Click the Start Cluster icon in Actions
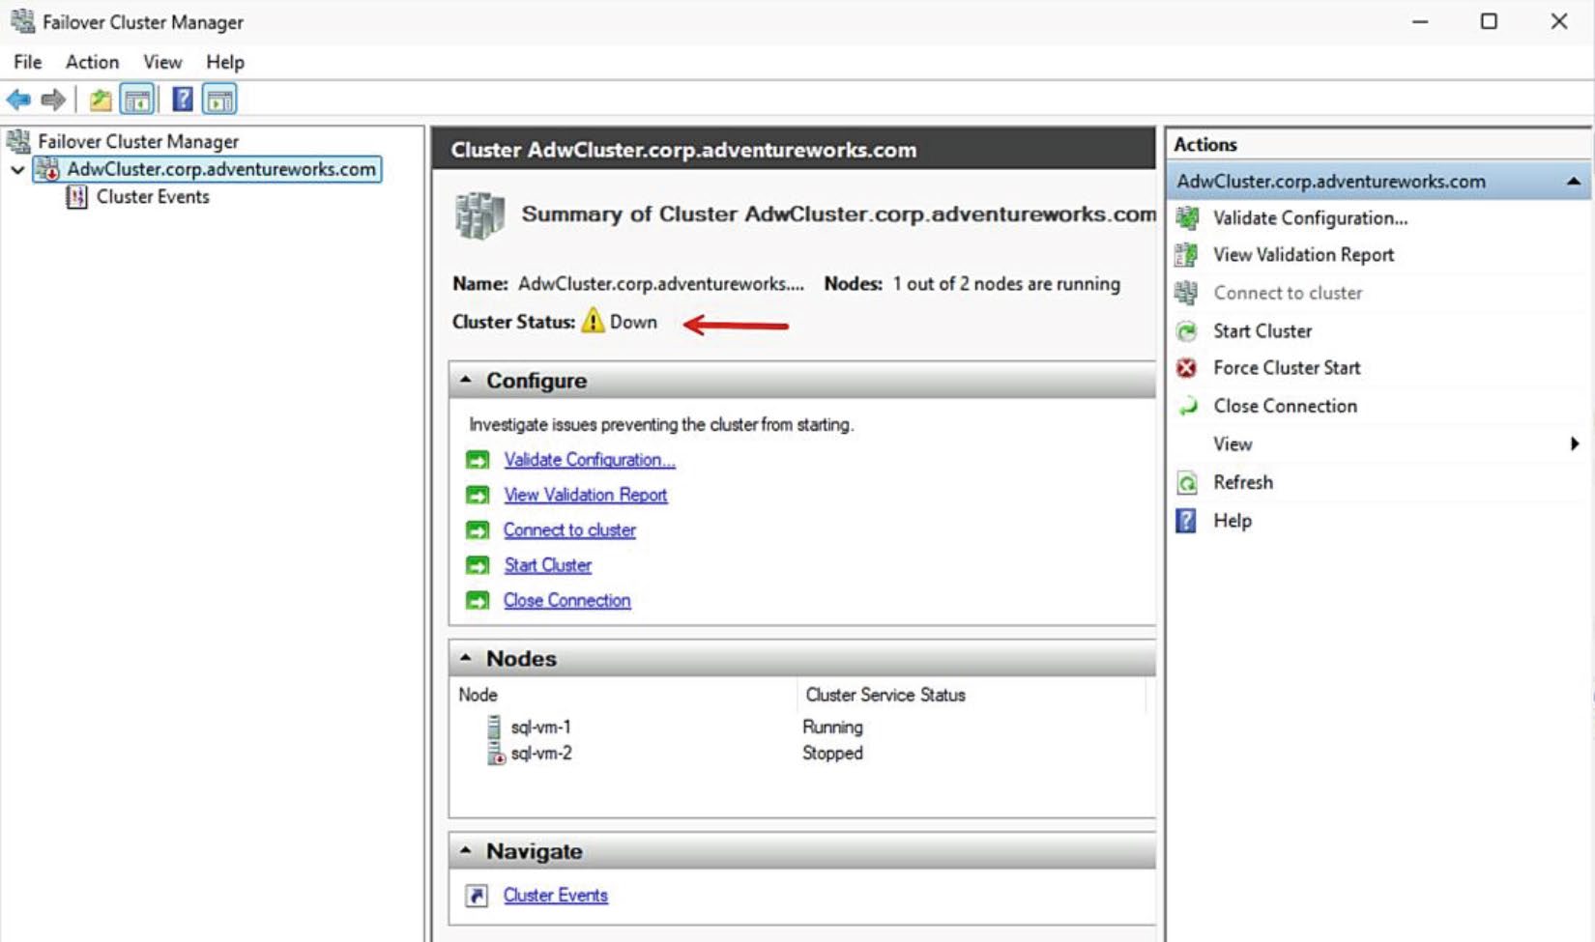Viewport: 1595px width, 942px height. pos(1186,331)
